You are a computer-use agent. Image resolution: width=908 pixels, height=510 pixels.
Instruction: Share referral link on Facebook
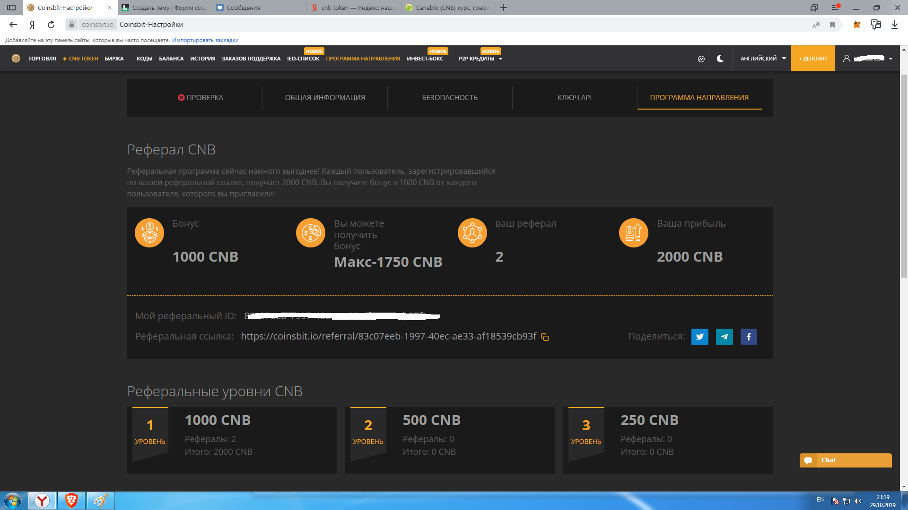pyautogui.click(x=749, y=337)
